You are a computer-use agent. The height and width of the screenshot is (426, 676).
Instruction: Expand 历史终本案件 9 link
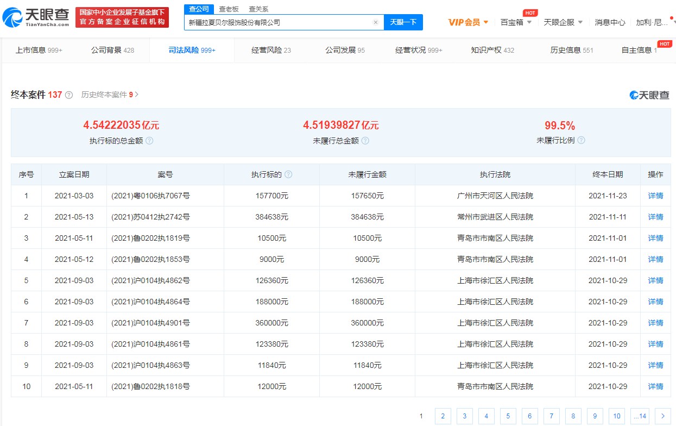point(110,95)
